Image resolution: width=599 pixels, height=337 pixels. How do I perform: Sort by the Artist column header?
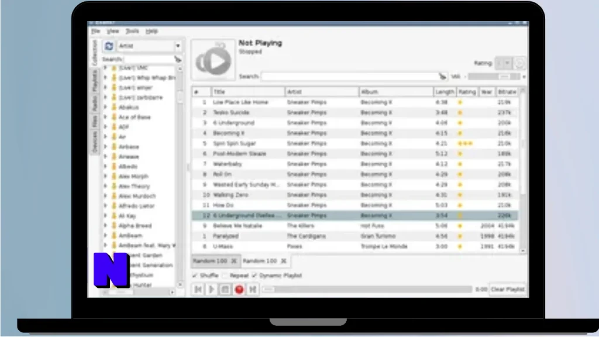(x=322, y=92)
